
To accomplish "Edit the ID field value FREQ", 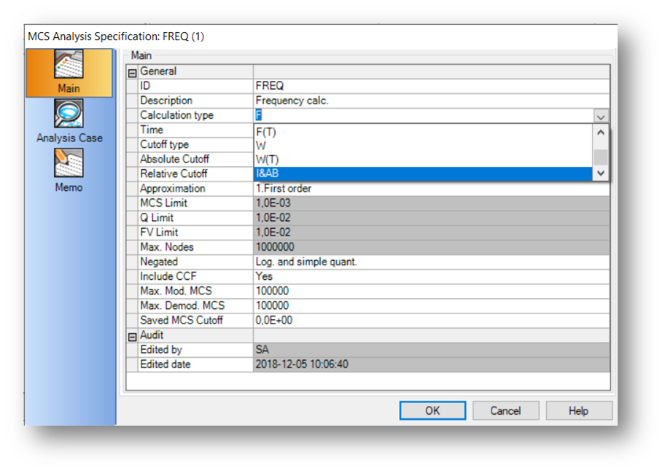I will point(430,86).
